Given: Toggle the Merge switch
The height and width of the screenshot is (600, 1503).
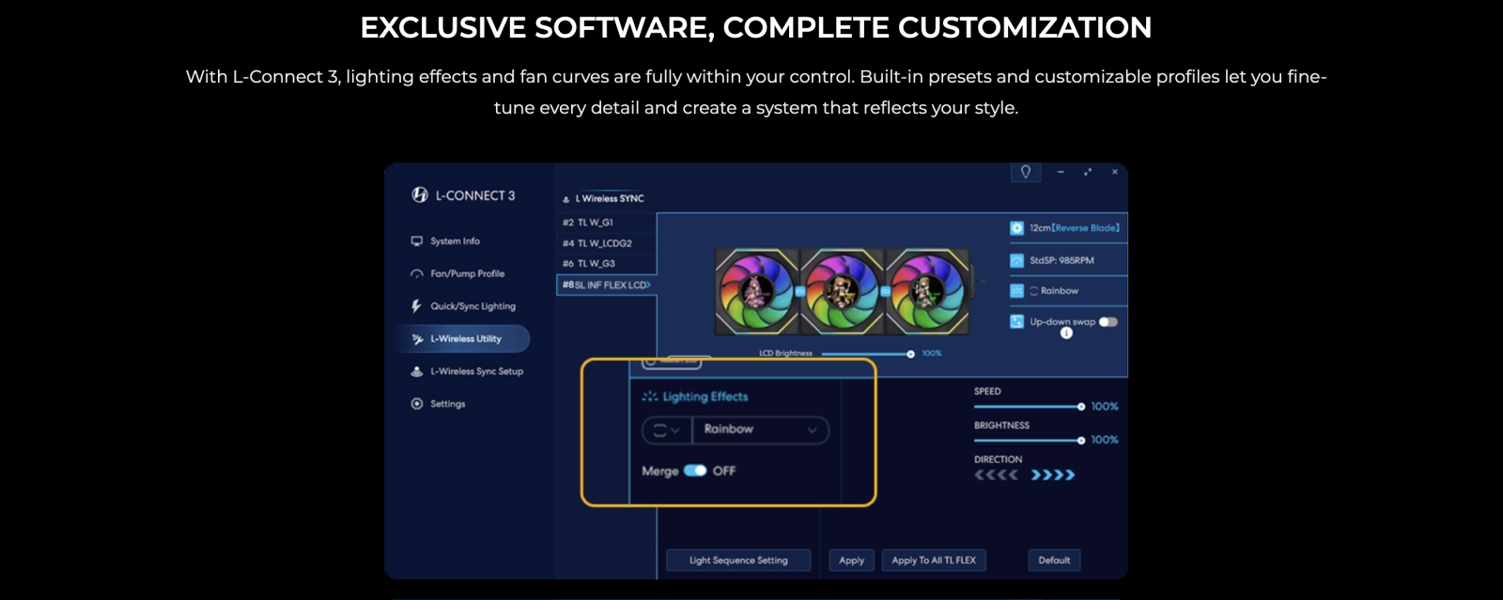Looking at the screenshot, I should [695, 470].
